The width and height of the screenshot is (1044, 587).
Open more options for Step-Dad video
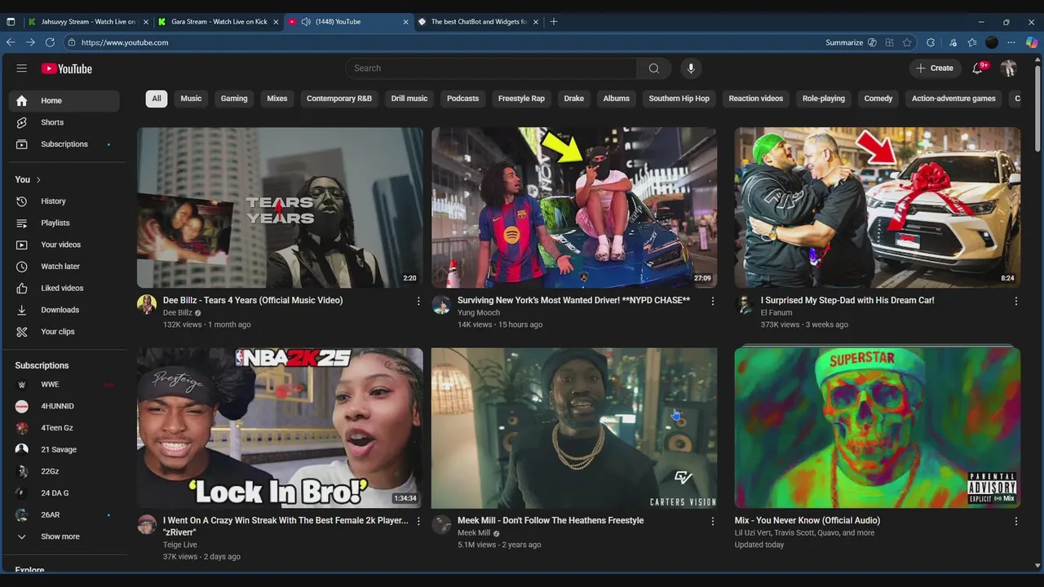[1016, 301]
